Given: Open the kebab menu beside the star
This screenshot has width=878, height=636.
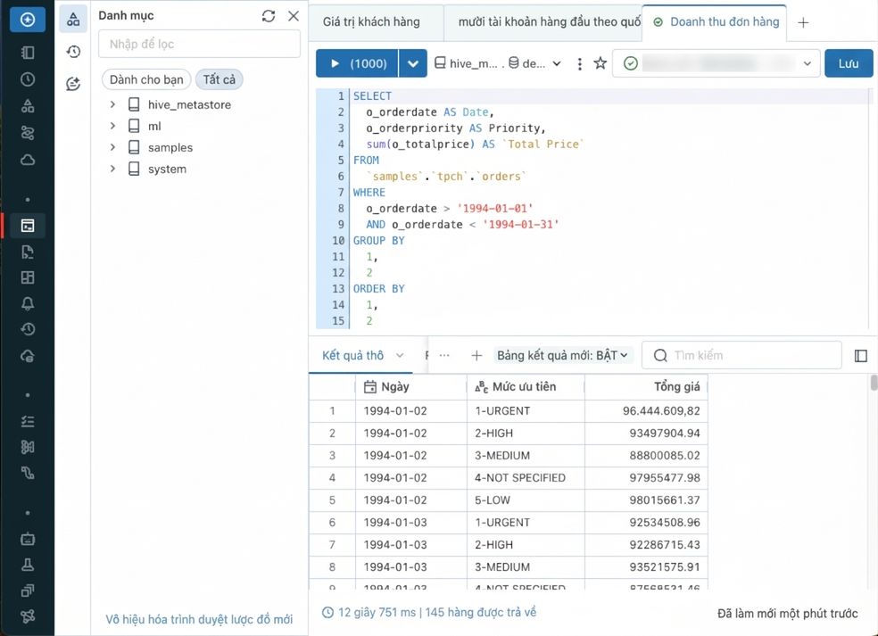Looking at the screenshot, I should [580, 64].
